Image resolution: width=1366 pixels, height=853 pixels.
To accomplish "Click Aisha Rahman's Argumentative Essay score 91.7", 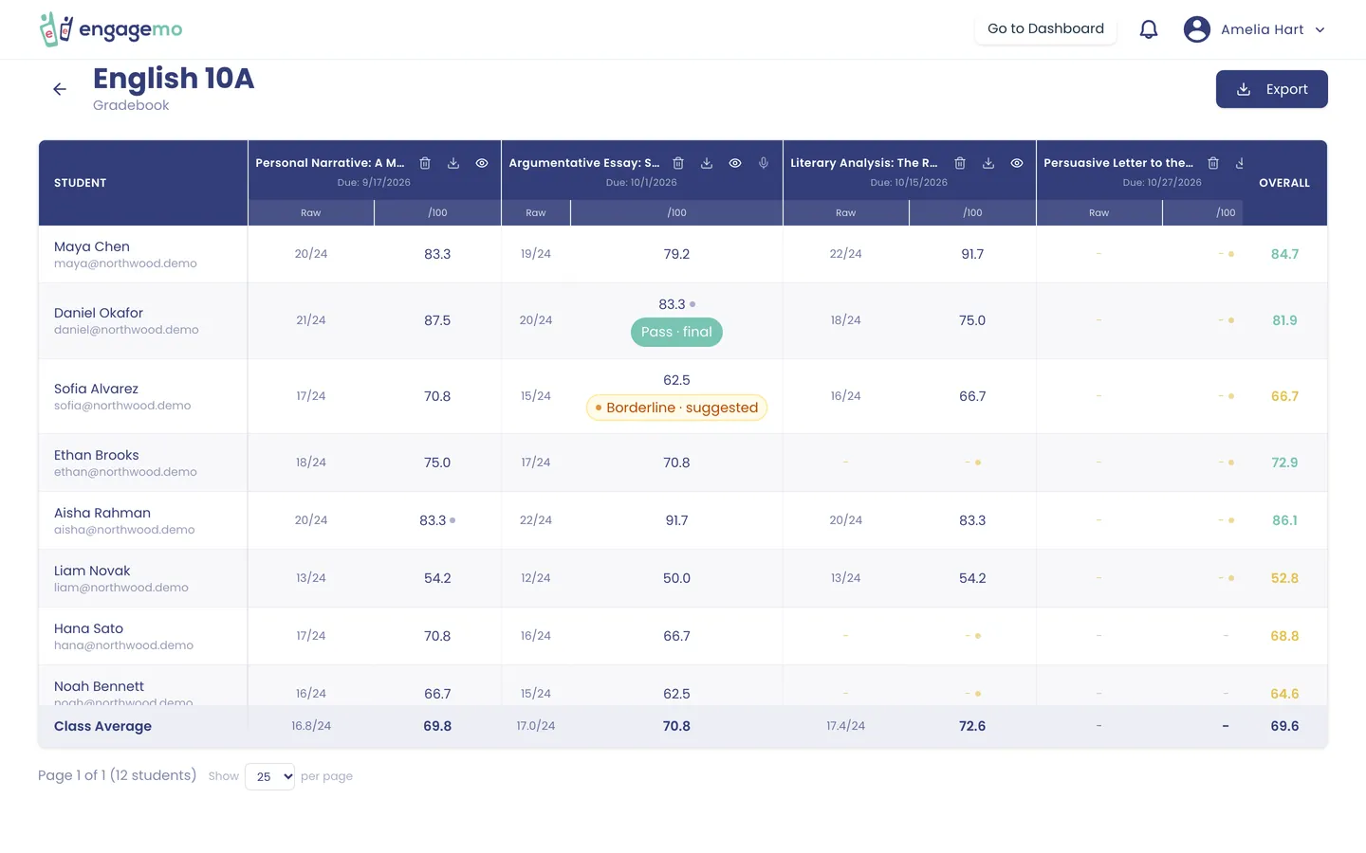I will pyautogui.click(x=676, y=520).
